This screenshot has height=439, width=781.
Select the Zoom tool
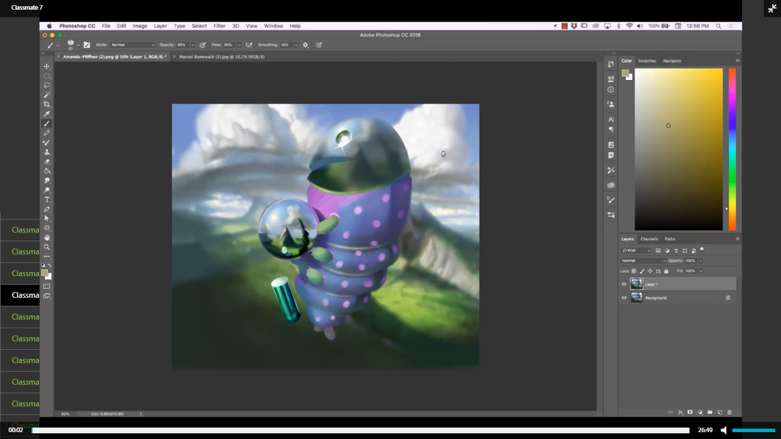tap(47, 247)
